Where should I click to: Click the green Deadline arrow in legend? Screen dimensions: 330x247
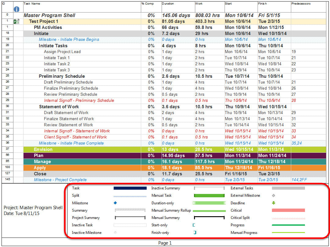click(x=273, y=203)
